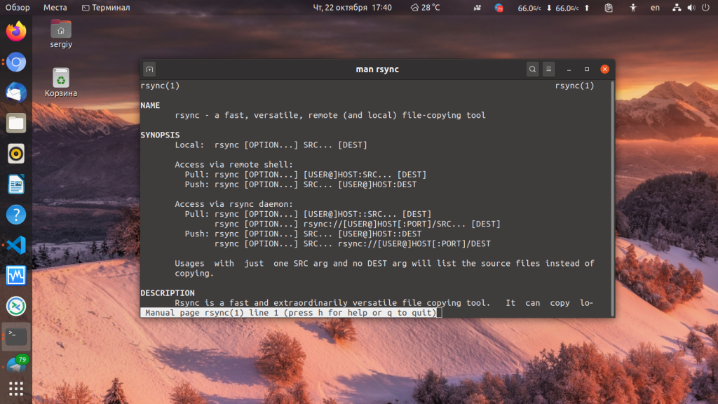Open Telegram with 79 unread badge
The width and height of the screenshot is (718, 404).
point(17,365)
